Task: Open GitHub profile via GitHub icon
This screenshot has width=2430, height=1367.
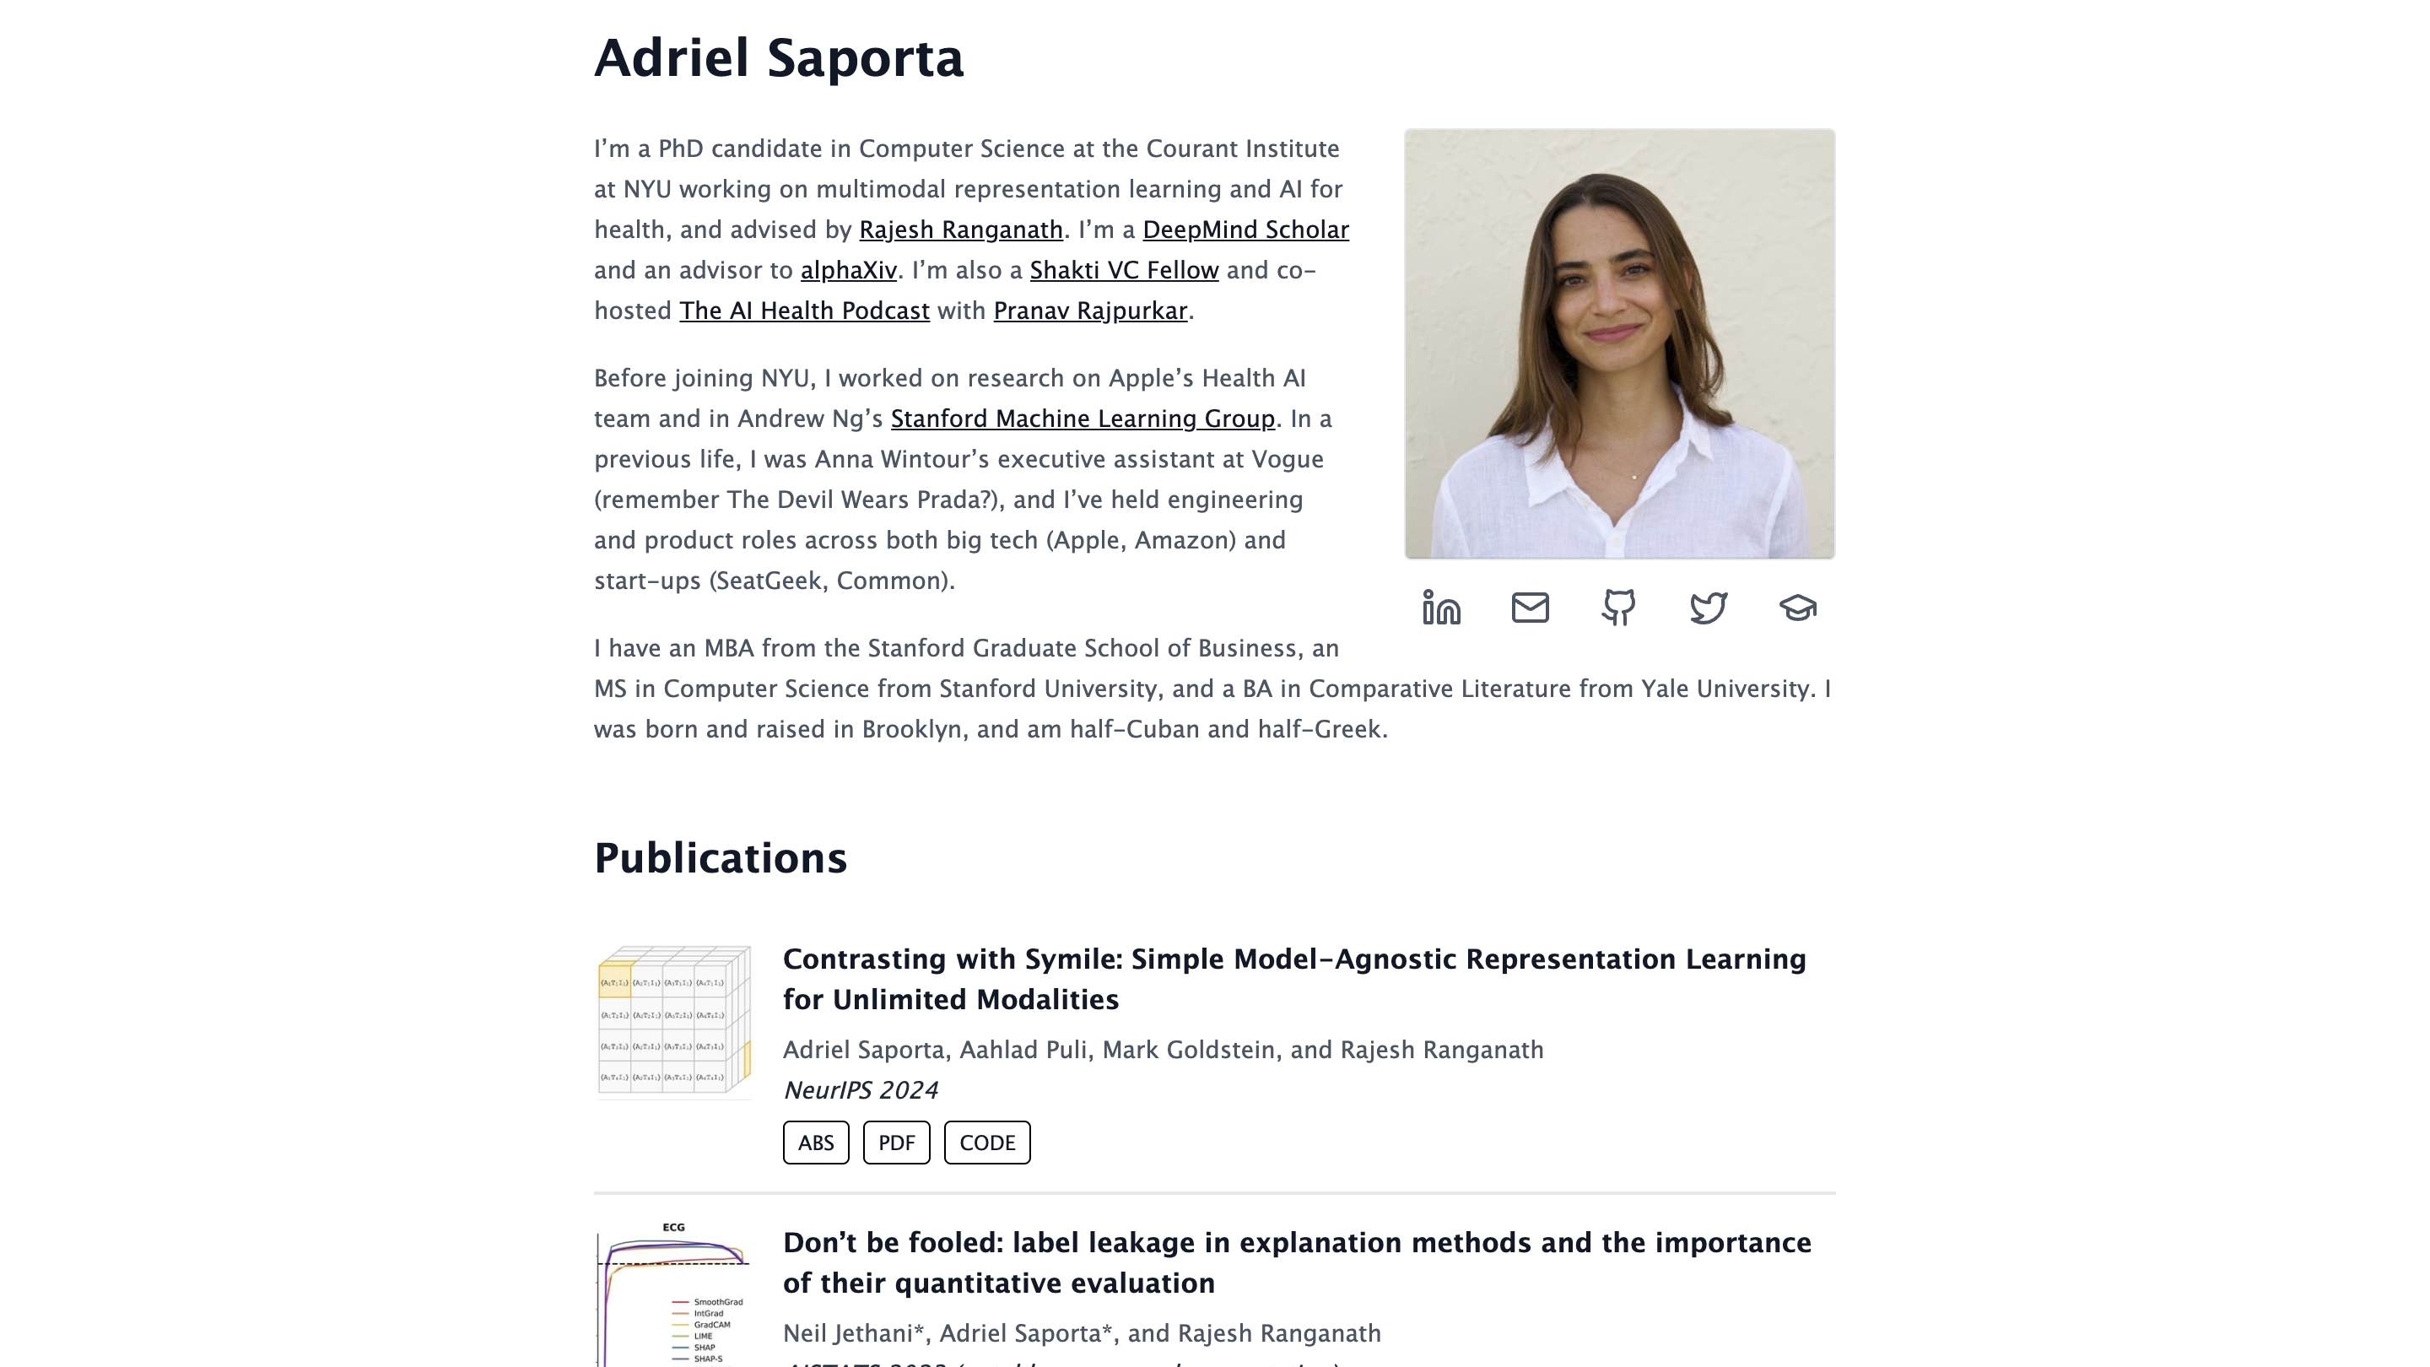Action: tap(1619, 608)
